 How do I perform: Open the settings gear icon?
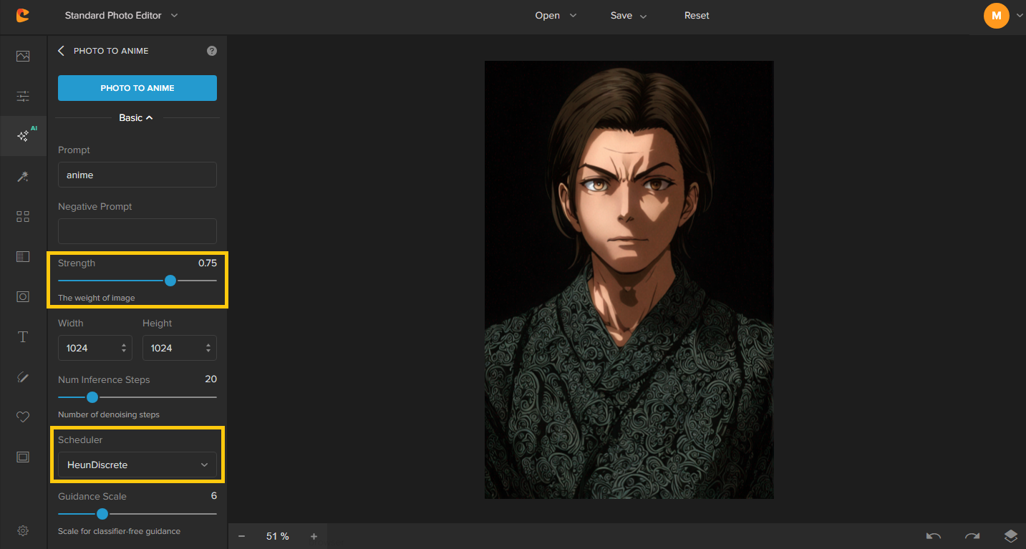click(23, 530)
